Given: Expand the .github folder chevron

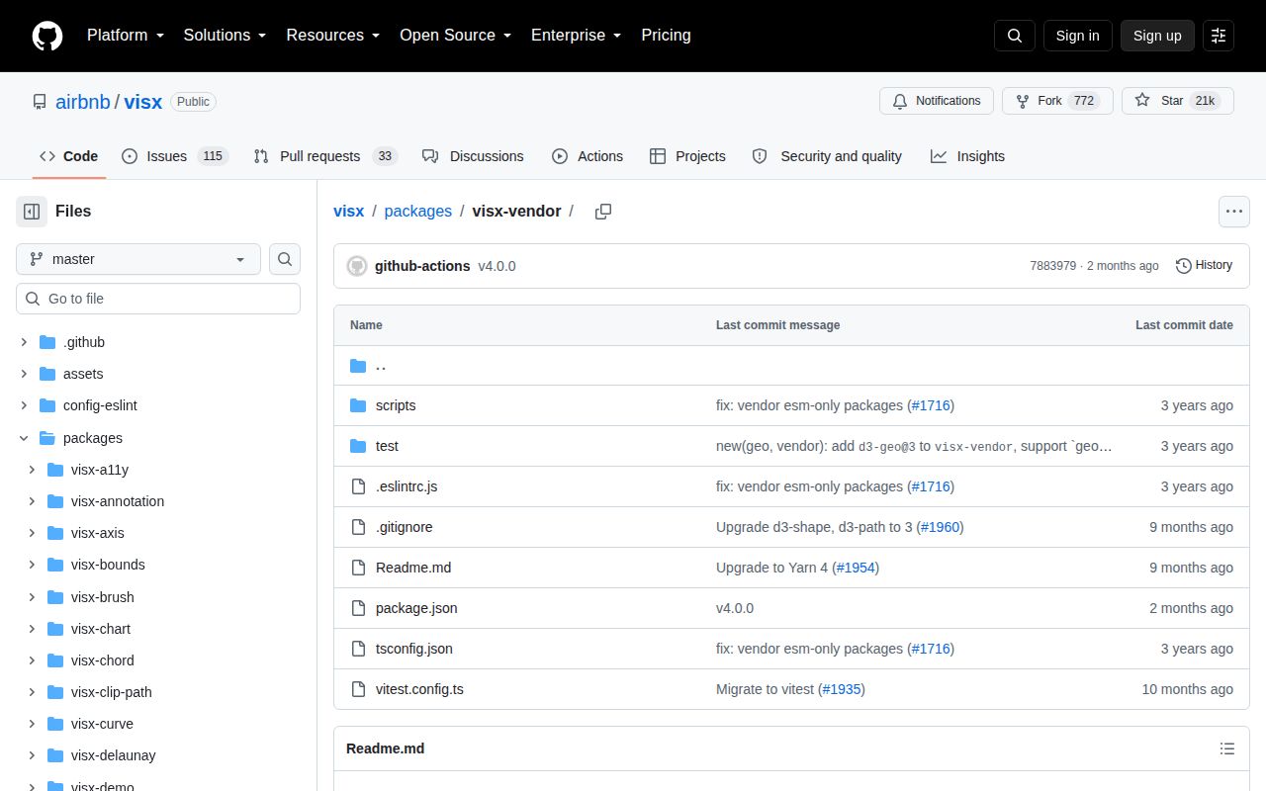Looking at the screenshot, I should coord(24,342).
